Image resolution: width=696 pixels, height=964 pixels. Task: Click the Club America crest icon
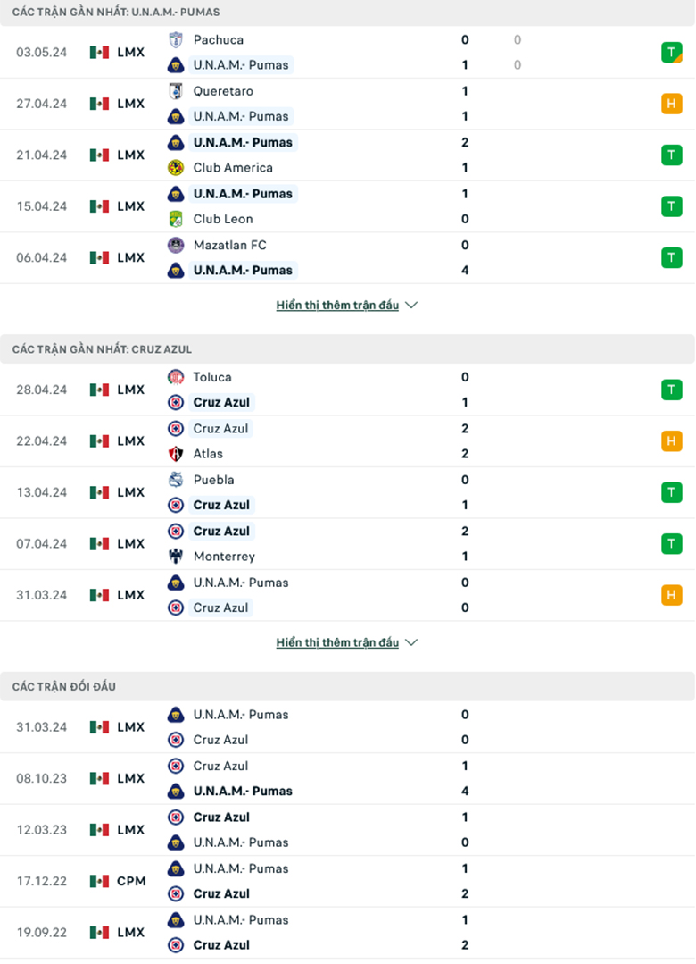coord(176,167)
